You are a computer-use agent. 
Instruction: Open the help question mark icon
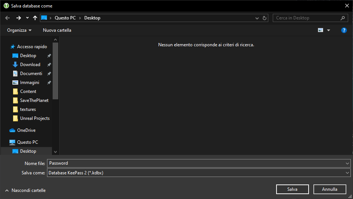(x=344, y=30)
